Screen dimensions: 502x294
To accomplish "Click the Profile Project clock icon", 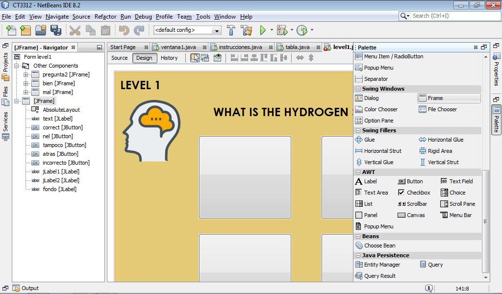I will point(302,30).
